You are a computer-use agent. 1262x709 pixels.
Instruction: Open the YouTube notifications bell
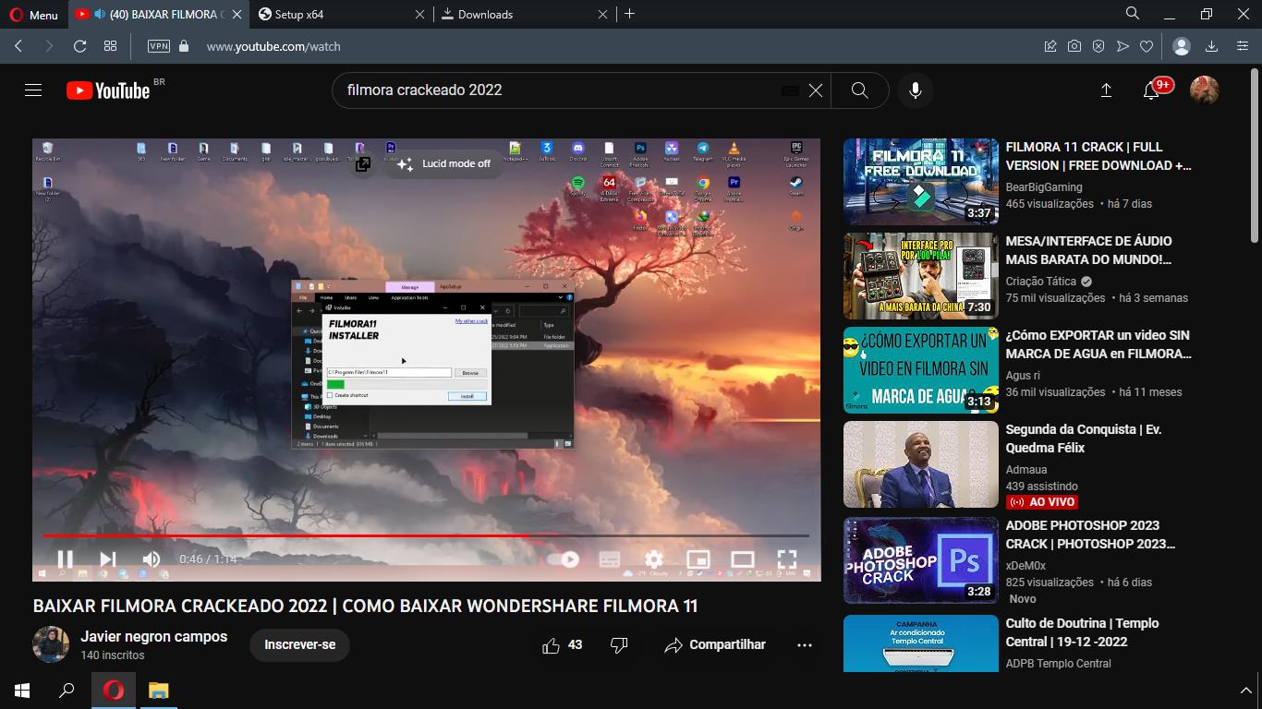pos(1151,90)
